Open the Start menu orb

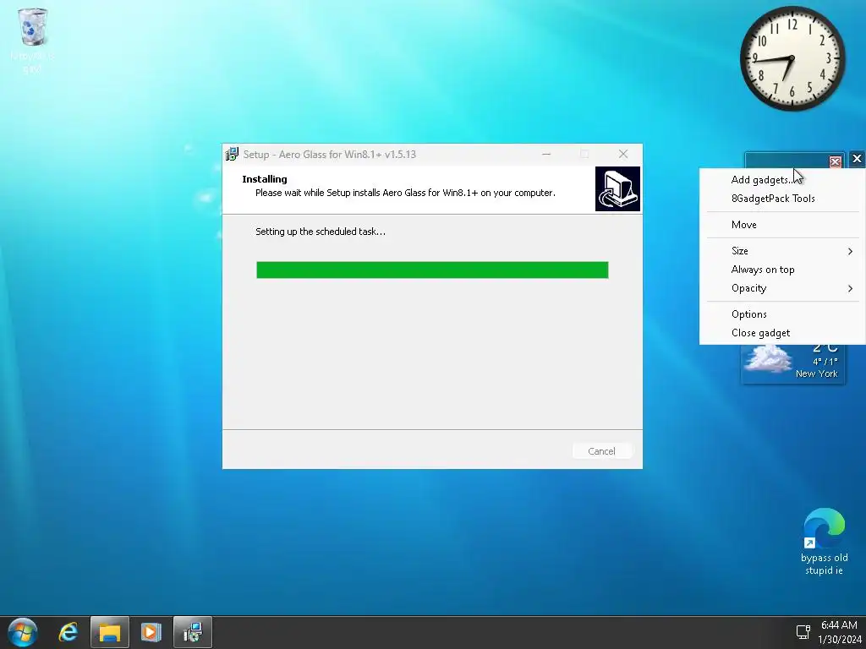[x=23, y=632]
